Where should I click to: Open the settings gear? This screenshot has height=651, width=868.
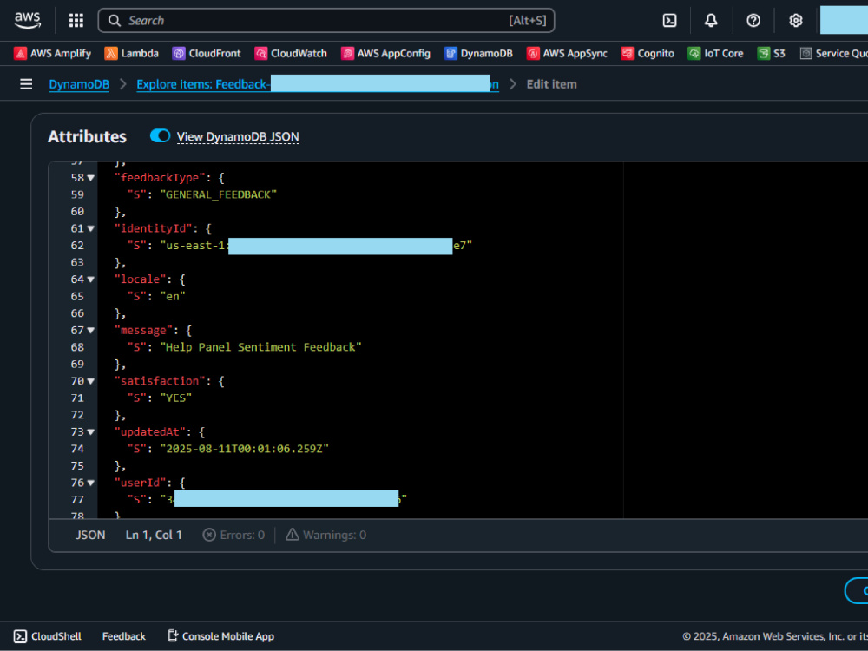(x=795, y=21)
